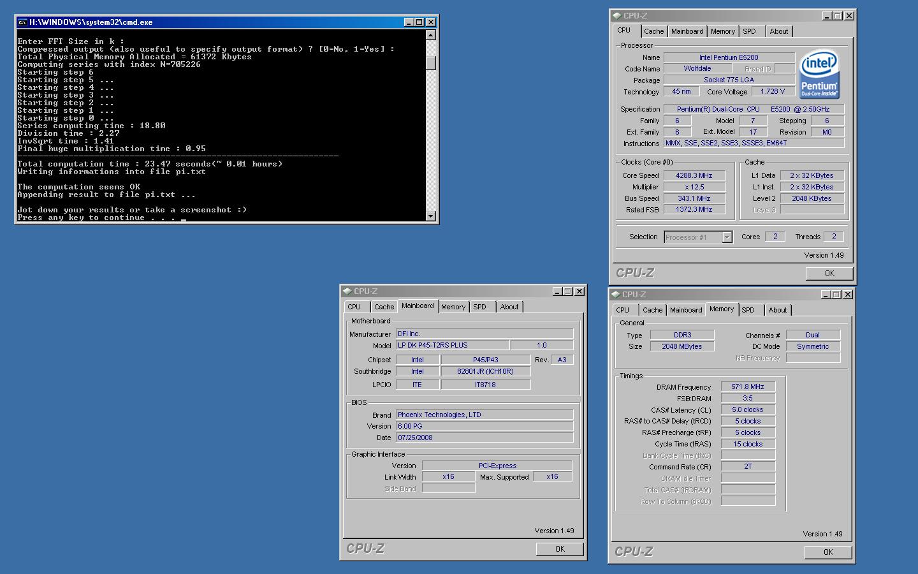The width and height of the screenshot is (918, 574).
Task: Click the 5.0 clocks CAS latency value
Action: [x=748, y=410]
